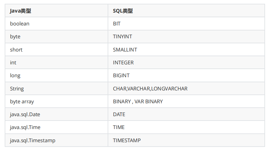Select the BIGINT cell
The image size is (271, 151).
121,75
